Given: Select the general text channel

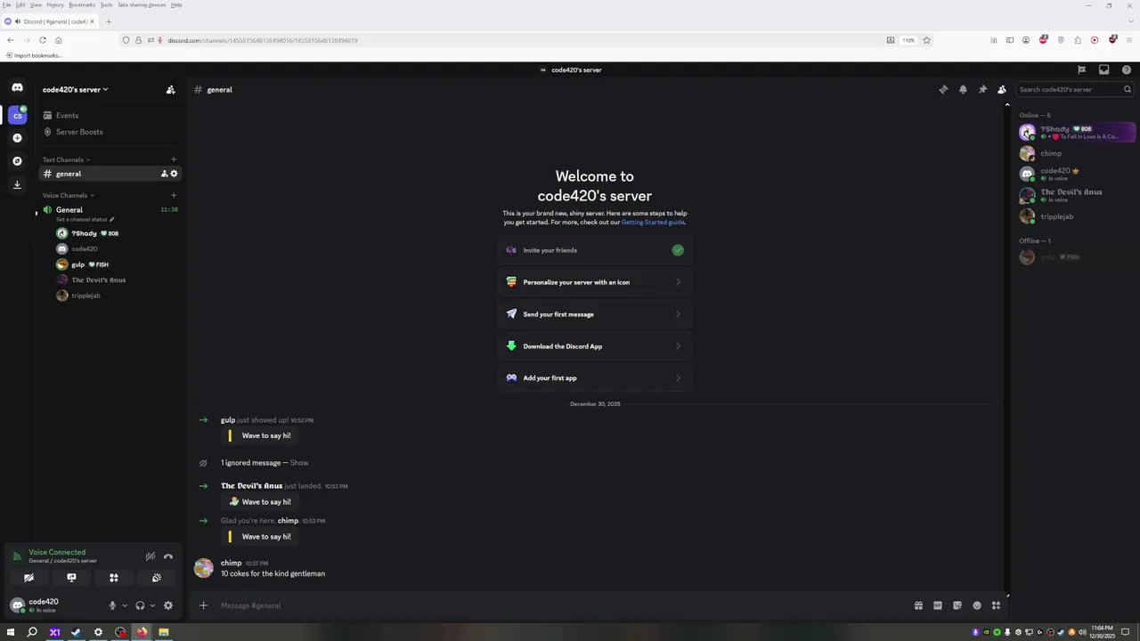Looking at the screenshot, I should (x=110, y=174).
